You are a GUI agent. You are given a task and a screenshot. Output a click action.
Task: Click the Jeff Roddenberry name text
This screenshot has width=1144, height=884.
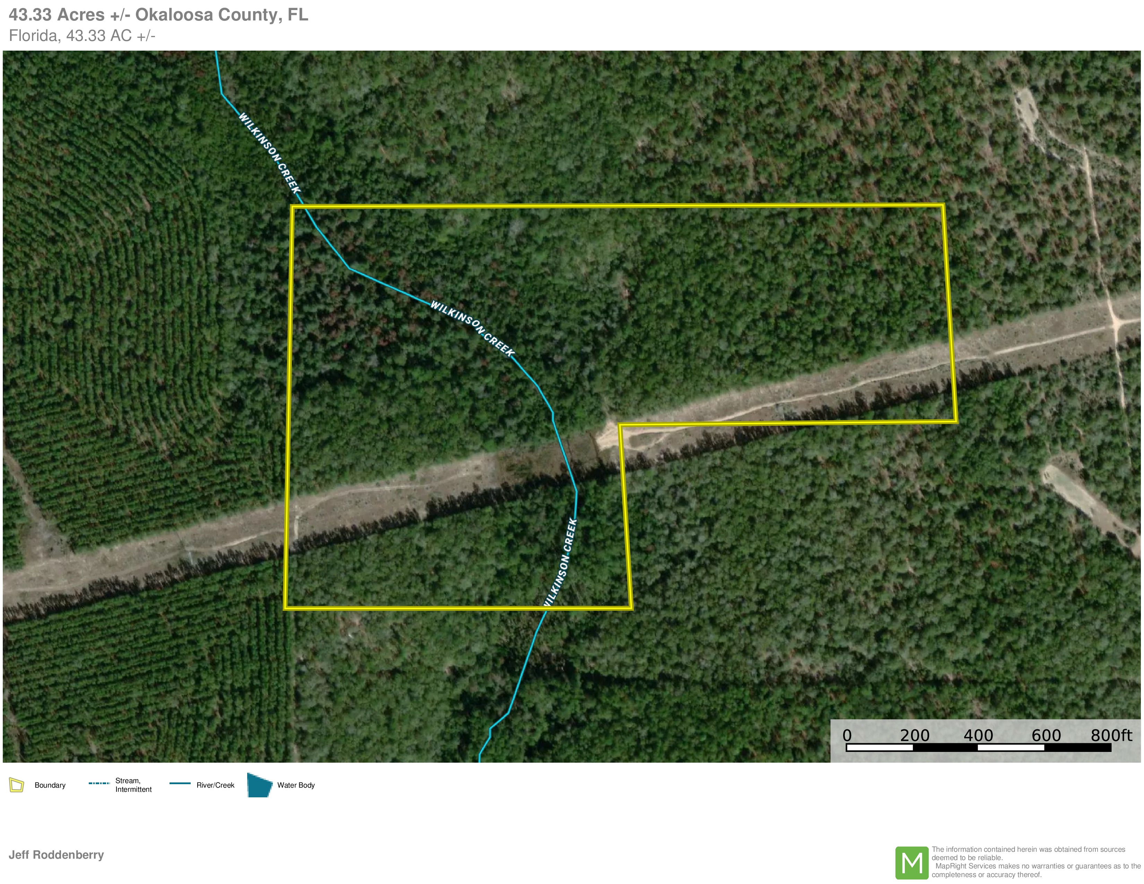pyautogui.click(x=56, y=855)
